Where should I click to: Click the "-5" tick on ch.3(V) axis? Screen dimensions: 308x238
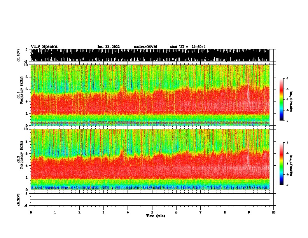click(26, 206)
